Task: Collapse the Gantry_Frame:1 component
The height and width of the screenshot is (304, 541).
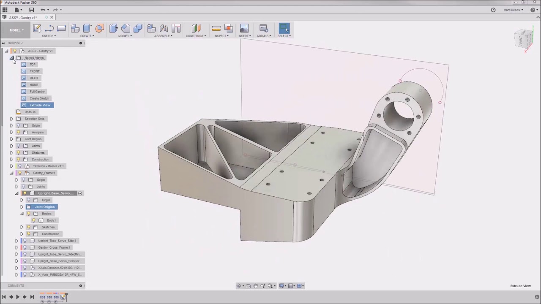Action: 12,173
